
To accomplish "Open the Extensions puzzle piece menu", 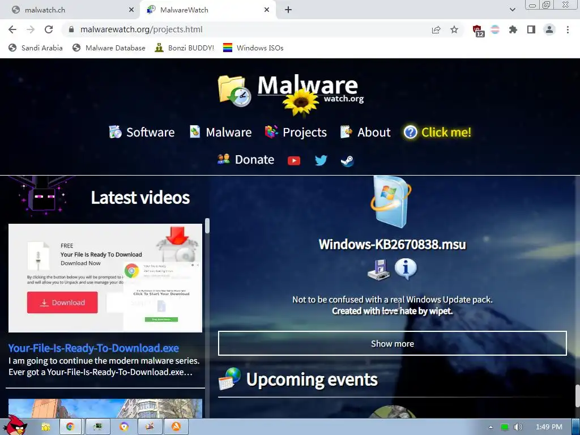I will click(x=513, y=29).
